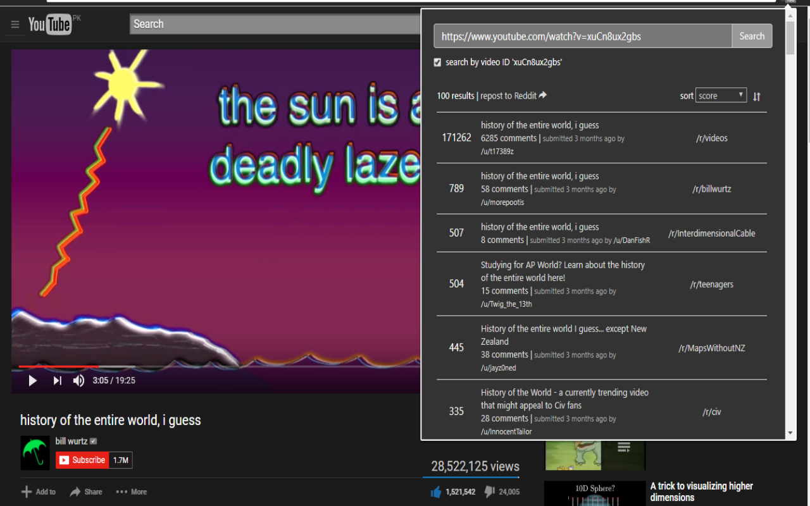Open /r/InterdimensionalCable subreddit link
This screenshot has width=810, height=506.
click(712, 233)
